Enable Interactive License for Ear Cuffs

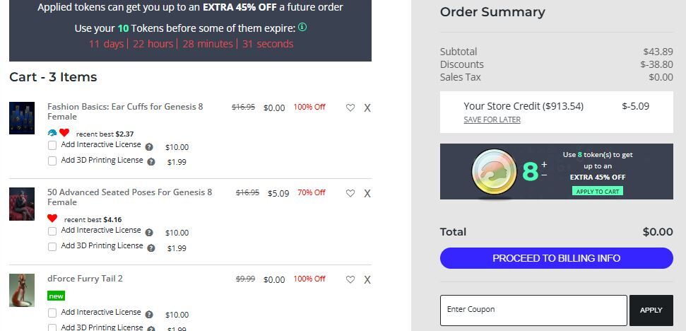[52, 146]
